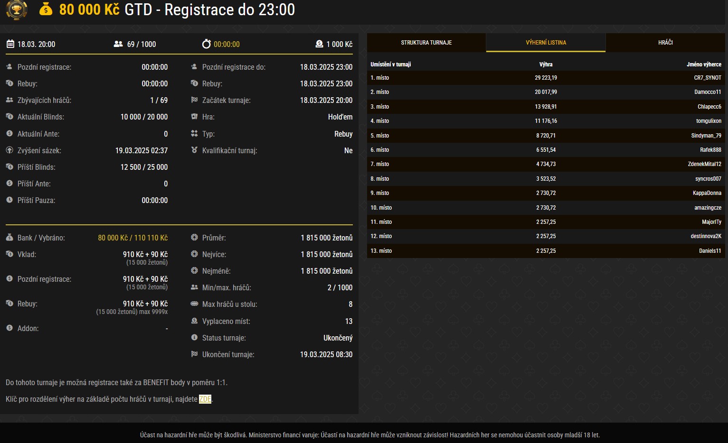This screenshot has width=728, height=443.
Task: Click winner name tomgulixon
Action: pos(709,121)
